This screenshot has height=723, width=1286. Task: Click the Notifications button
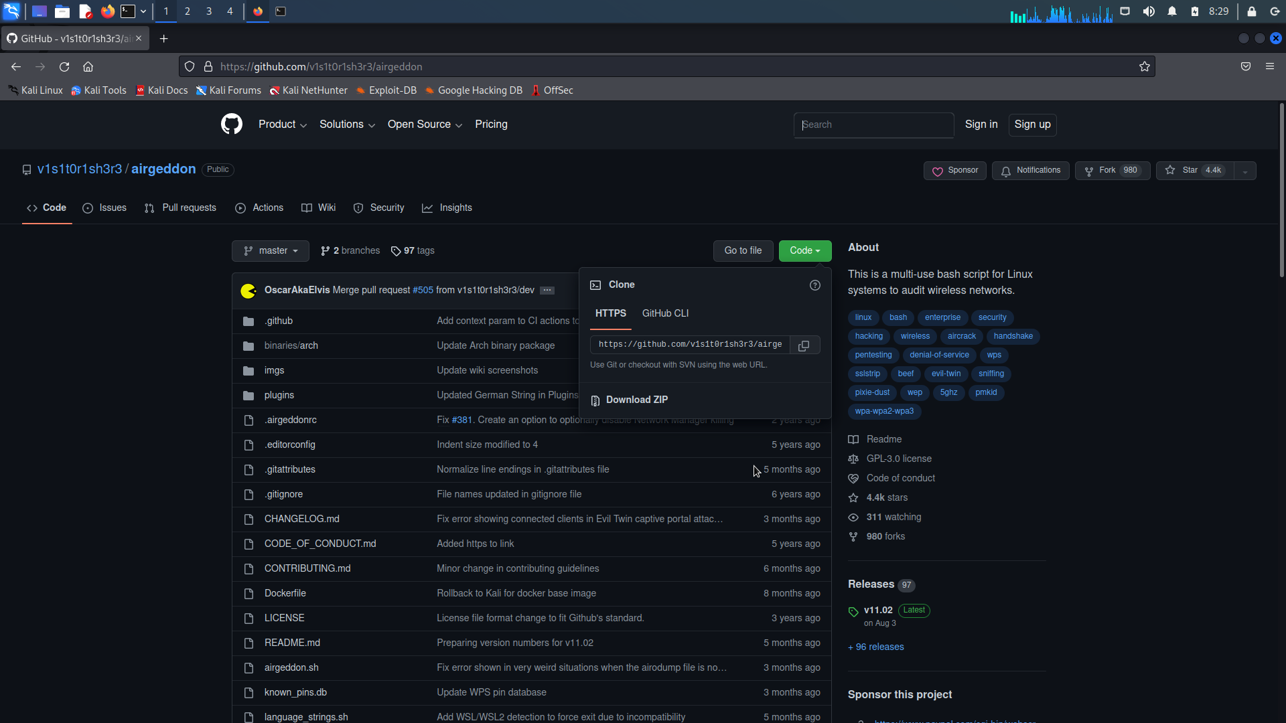1031,171
